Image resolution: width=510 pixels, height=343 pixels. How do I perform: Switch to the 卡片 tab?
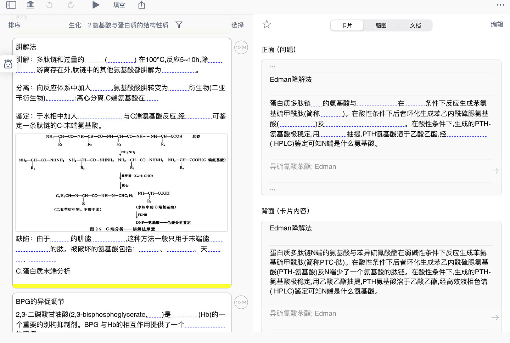(347, 25)
